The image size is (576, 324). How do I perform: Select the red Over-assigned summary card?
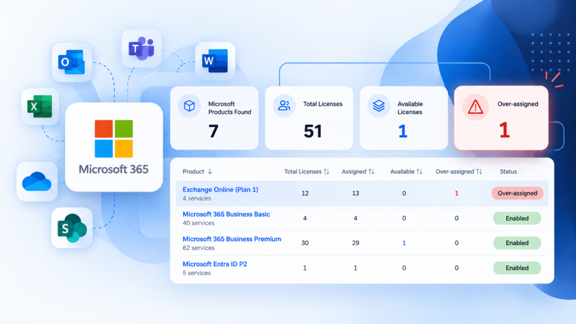pyautogui.click(x=501, y=118)
